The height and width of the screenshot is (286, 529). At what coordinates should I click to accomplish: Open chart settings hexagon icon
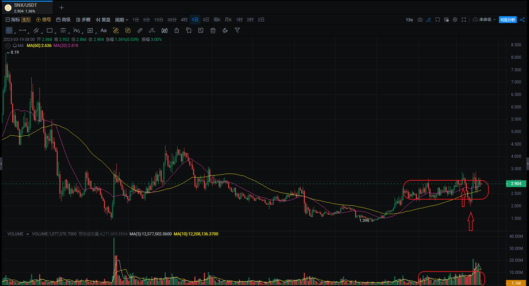point(455,20)
